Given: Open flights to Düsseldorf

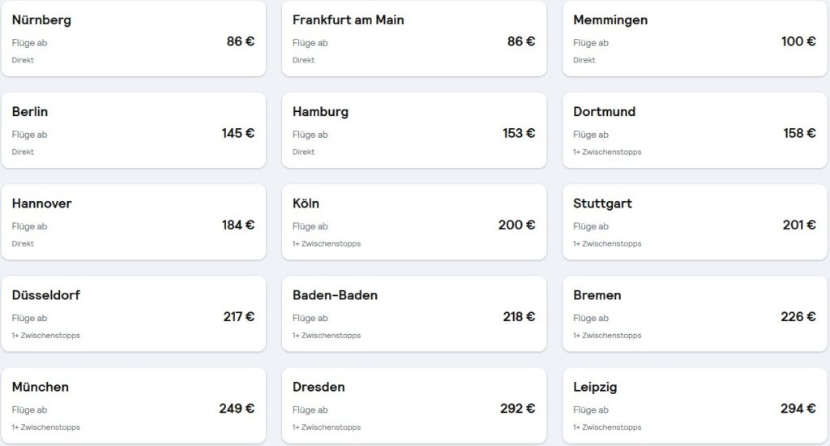Looking at the screenshot, I should pos(133,314).
